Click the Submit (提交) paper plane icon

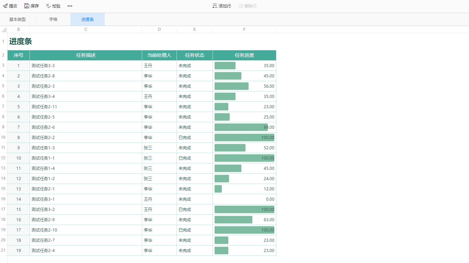point(5,6)
